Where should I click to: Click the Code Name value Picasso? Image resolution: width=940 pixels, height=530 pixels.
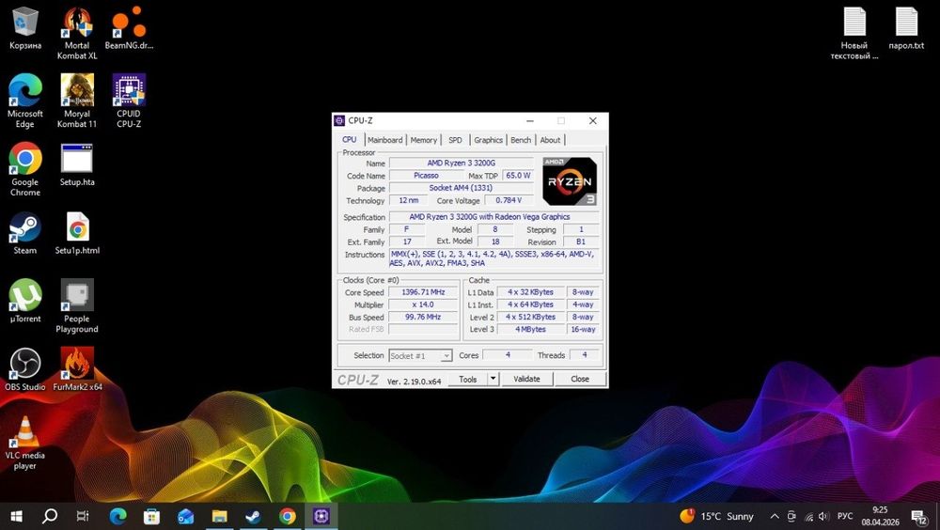pyautogui.click(x=426, y=175)
